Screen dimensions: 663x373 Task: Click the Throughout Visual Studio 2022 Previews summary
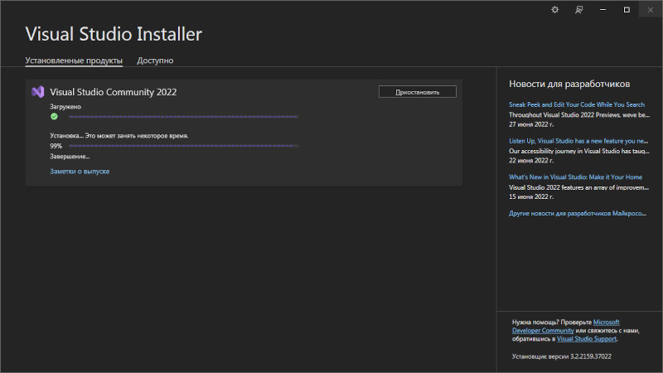coord(579,114)
